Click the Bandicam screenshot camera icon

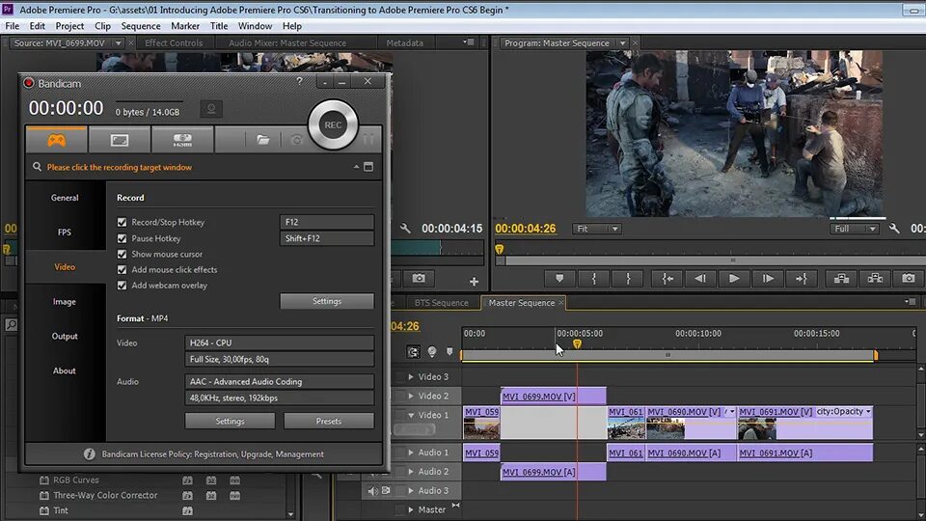pos(296,140)
